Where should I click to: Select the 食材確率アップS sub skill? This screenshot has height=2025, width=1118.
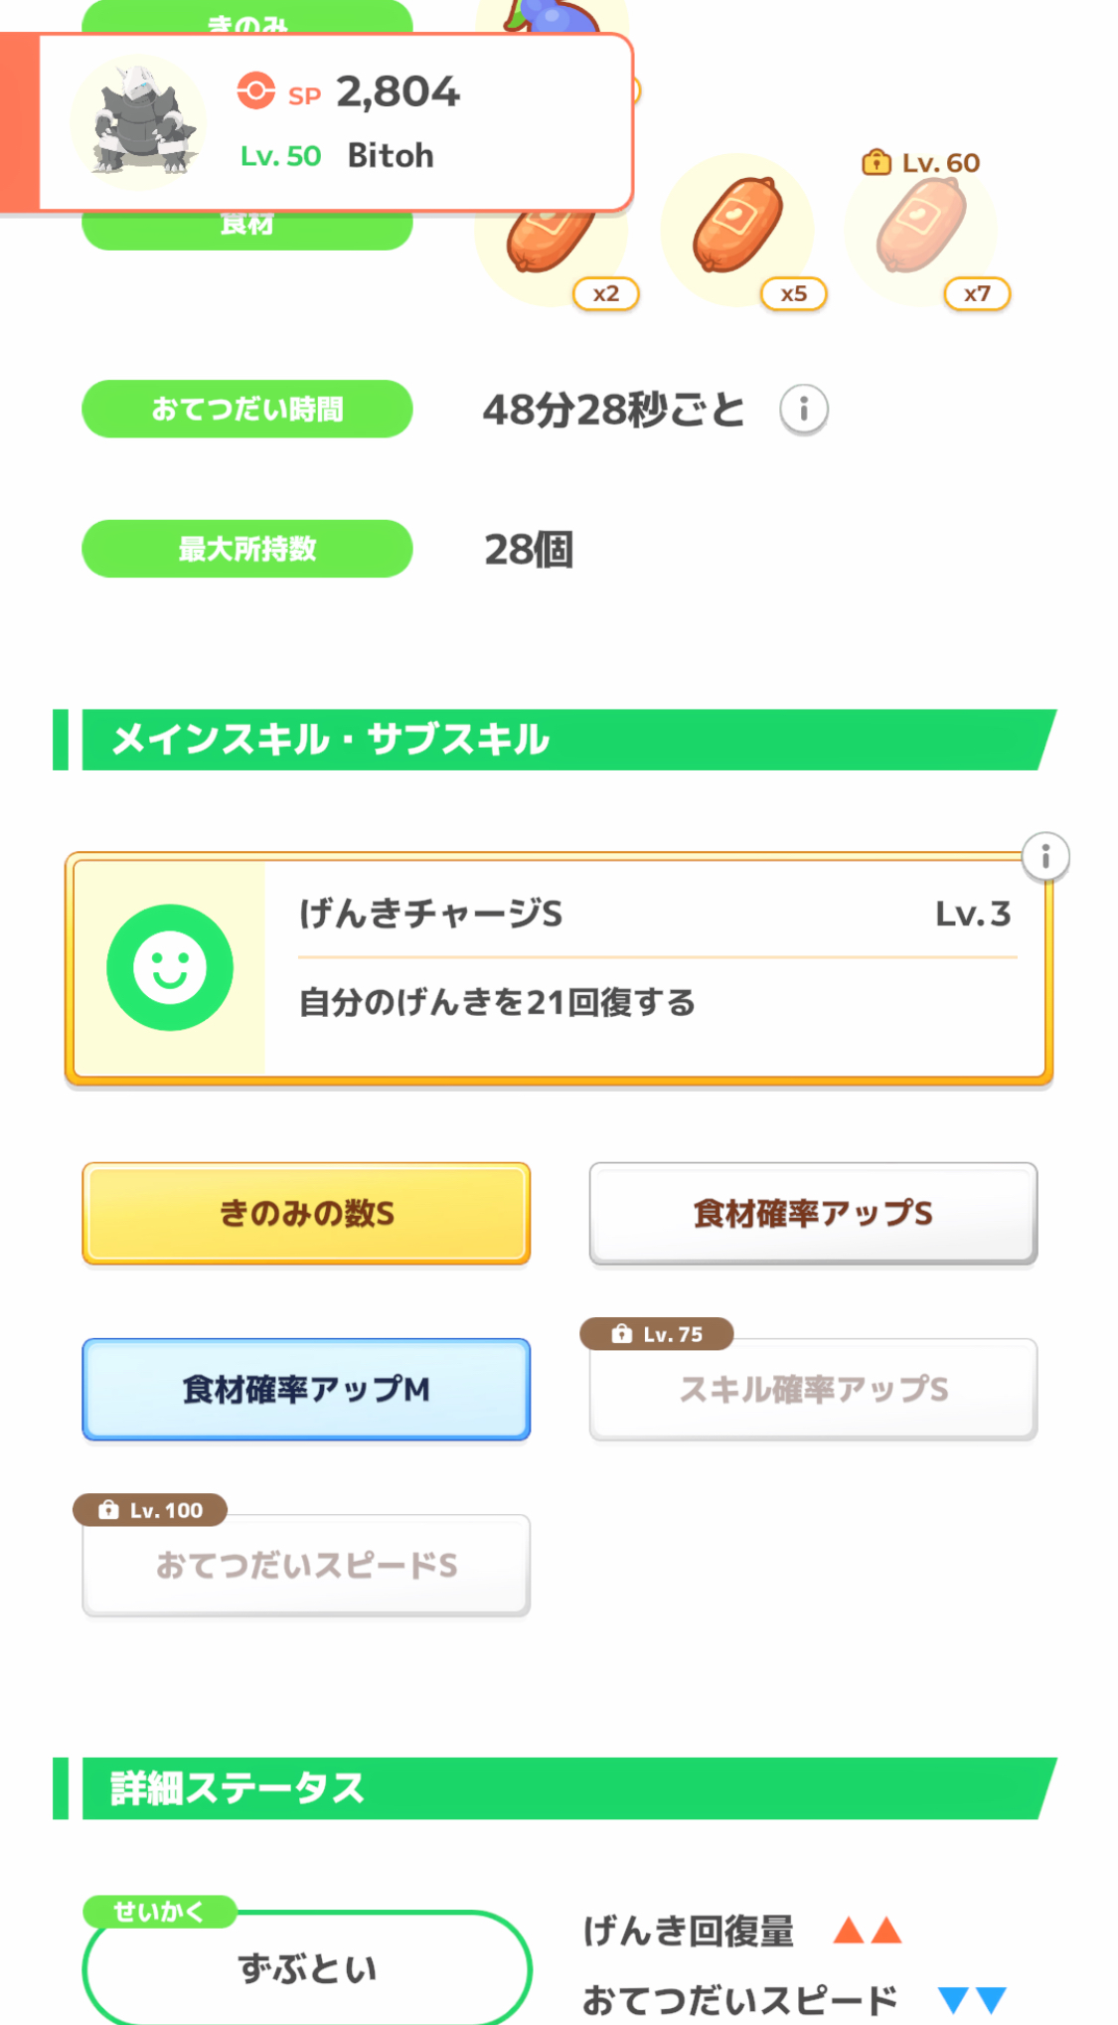[x=813, y=1214]
